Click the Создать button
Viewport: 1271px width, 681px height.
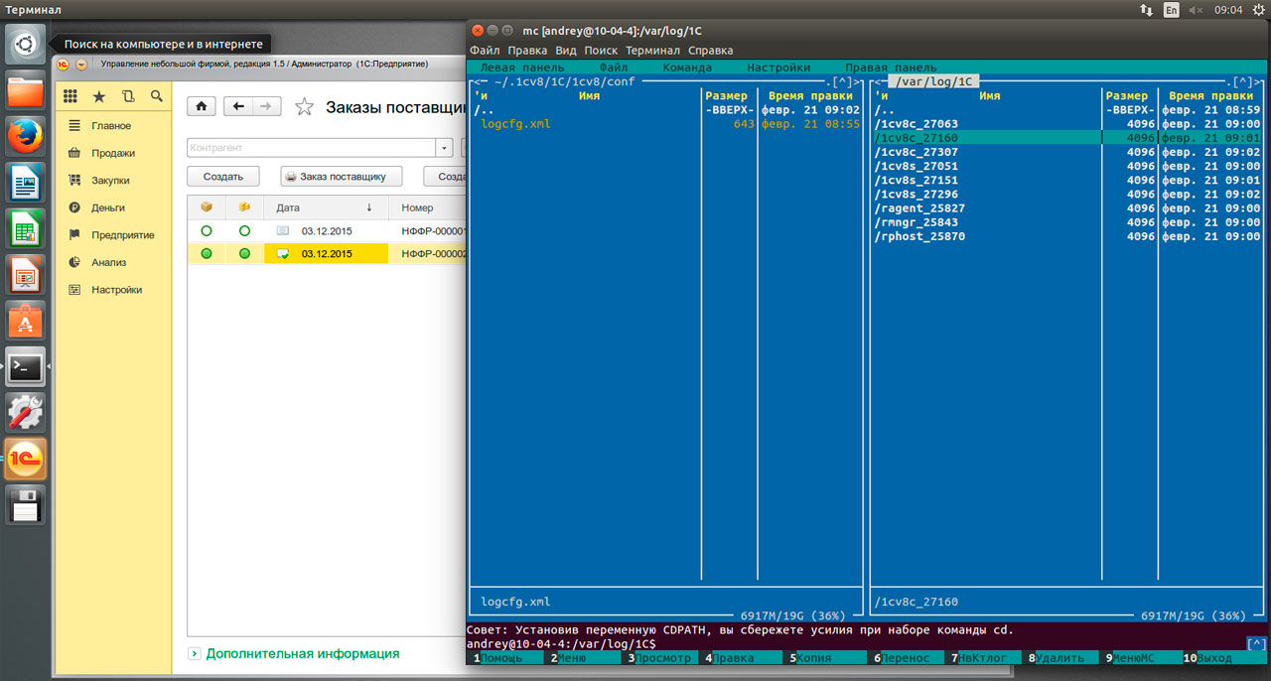(x=223, y=176)
